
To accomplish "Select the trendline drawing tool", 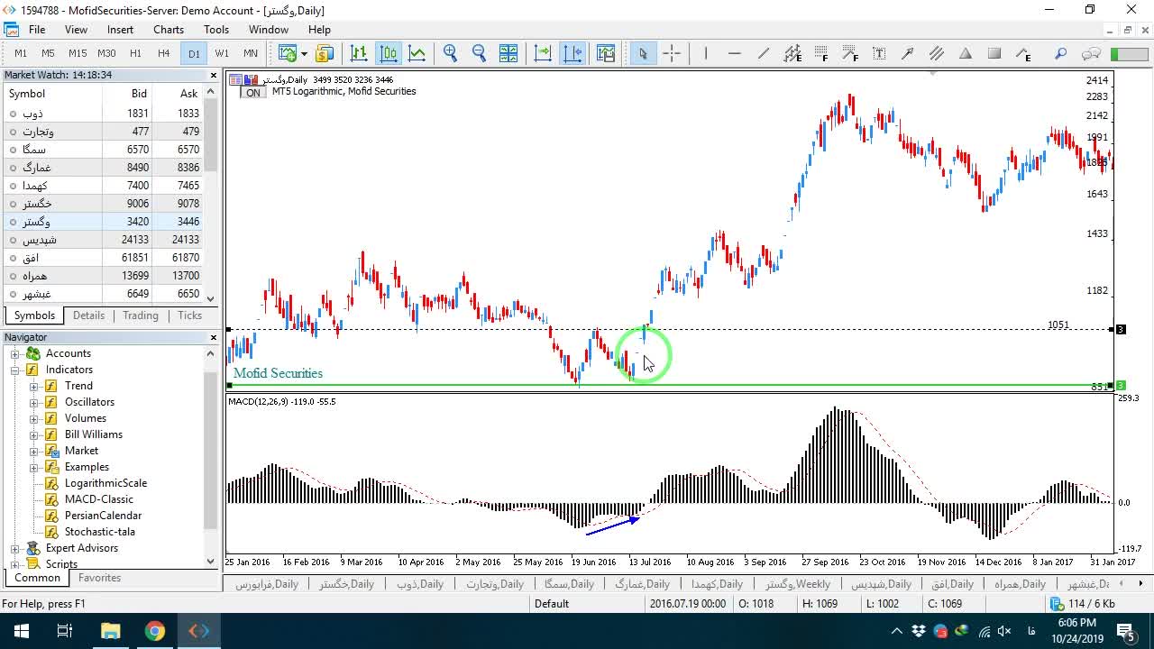I will (764, 53).
